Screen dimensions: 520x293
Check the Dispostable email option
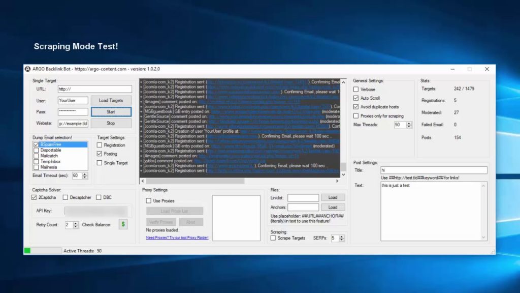36,150
